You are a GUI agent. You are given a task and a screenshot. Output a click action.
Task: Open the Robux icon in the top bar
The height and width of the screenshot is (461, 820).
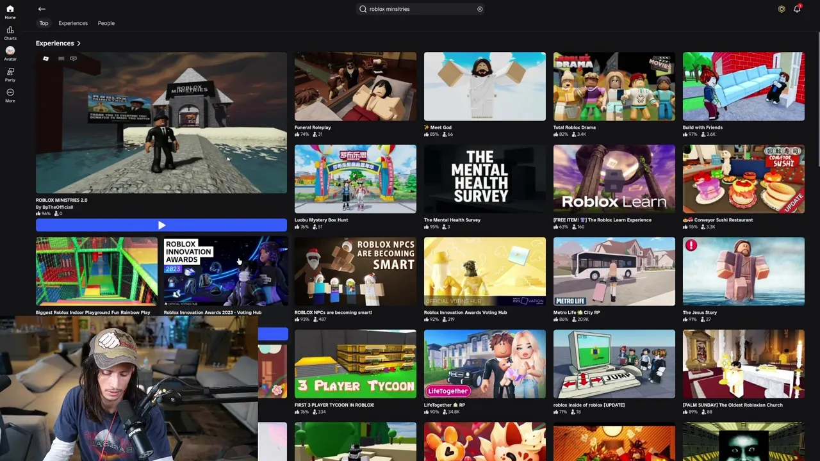(x=782, y=9)
